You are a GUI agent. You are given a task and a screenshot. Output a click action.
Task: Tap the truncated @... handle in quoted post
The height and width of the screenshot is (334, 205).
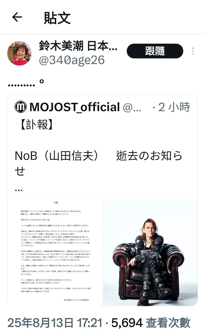pyautogui.click(x=132, y=108)
